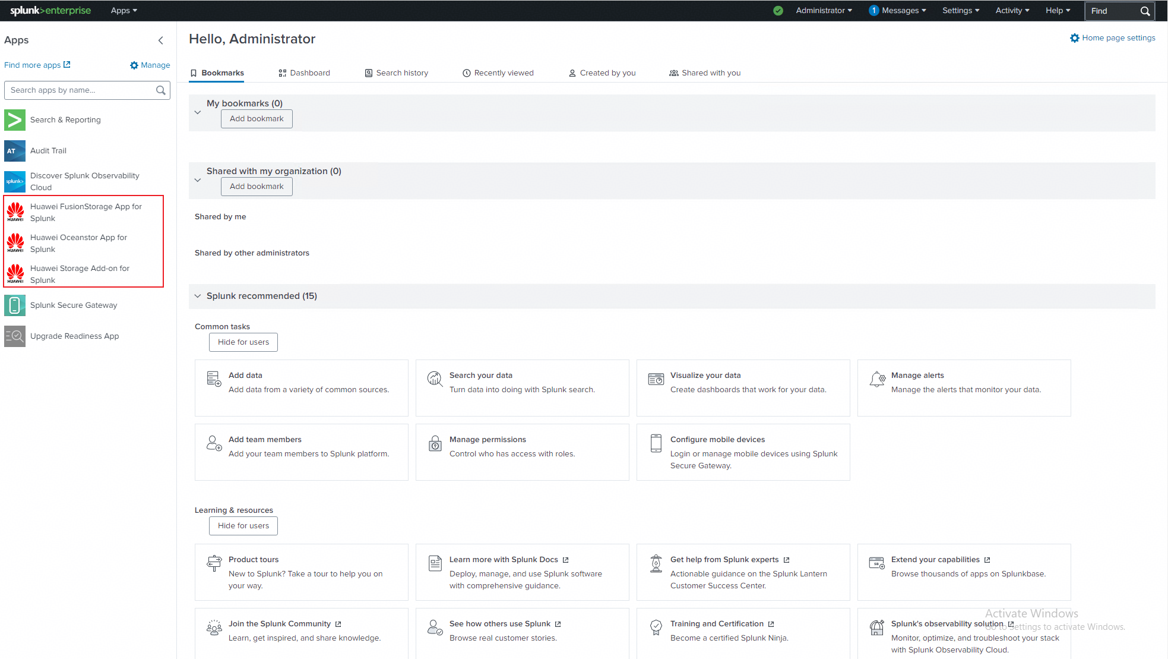The width and height of the screenshot is (1168, 659).
Task: Click the Add data card icon
Action: pyautogui.click(x=214, y=379)
